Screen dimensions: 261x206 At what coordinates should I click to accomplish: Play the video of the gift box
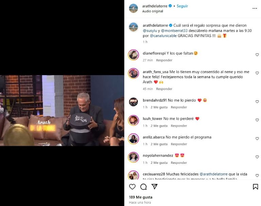pos(62,110)
